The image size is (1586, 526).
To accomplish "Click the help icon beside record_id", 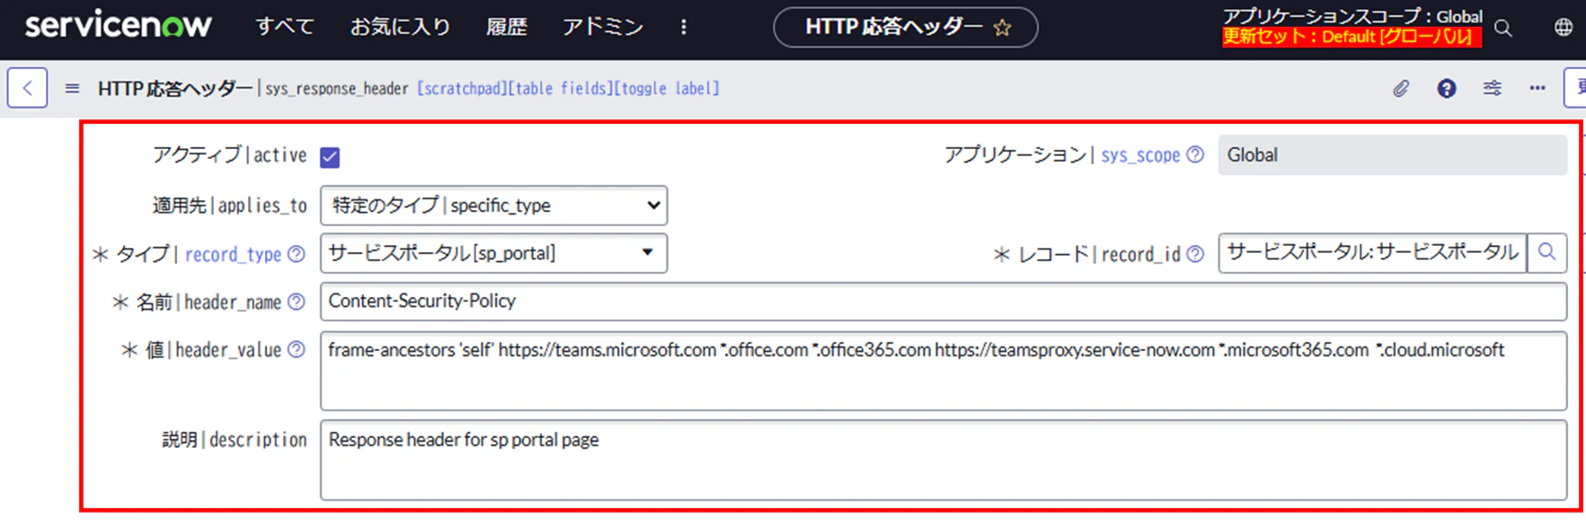I will [x=1195, y=254].
